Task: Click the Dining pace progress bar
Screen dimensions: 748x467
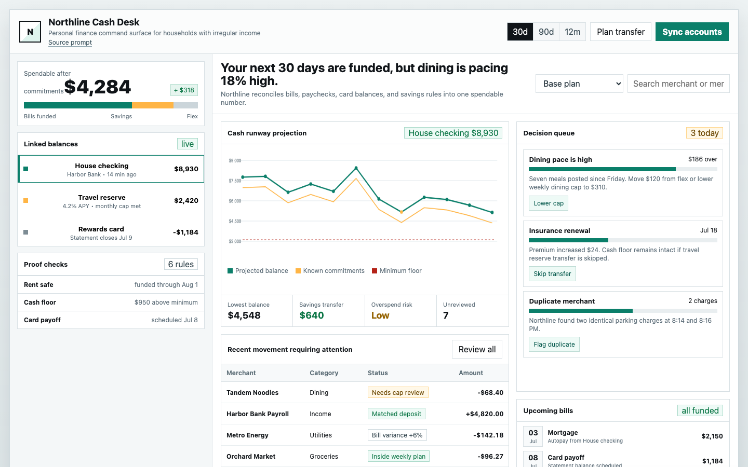Action: (x=623, y=169)
